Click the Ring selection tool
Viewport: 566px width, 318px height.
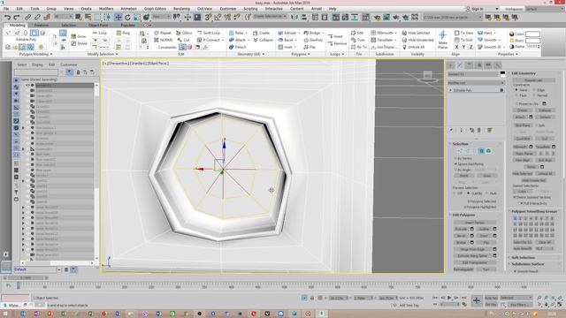point(123,33)
